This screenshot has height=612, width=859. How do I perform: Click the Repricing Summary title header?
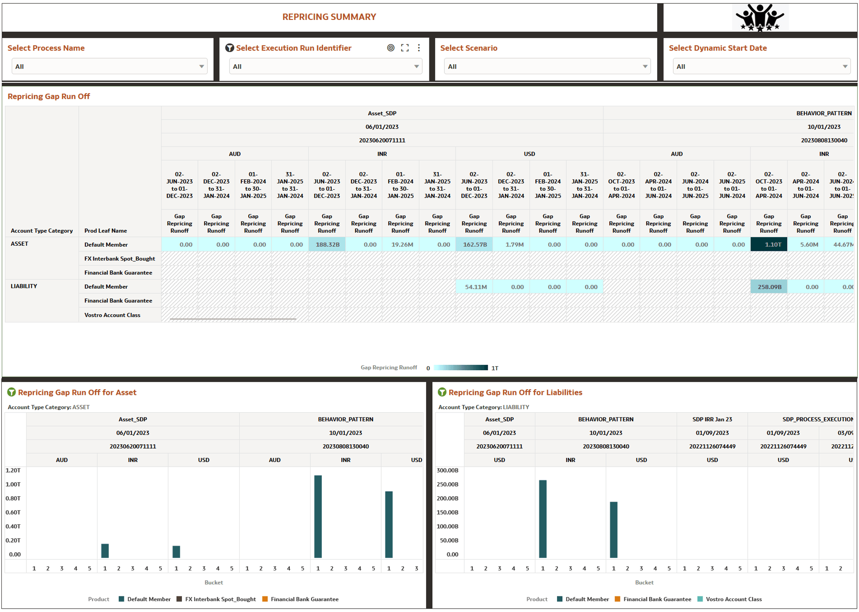328,17
